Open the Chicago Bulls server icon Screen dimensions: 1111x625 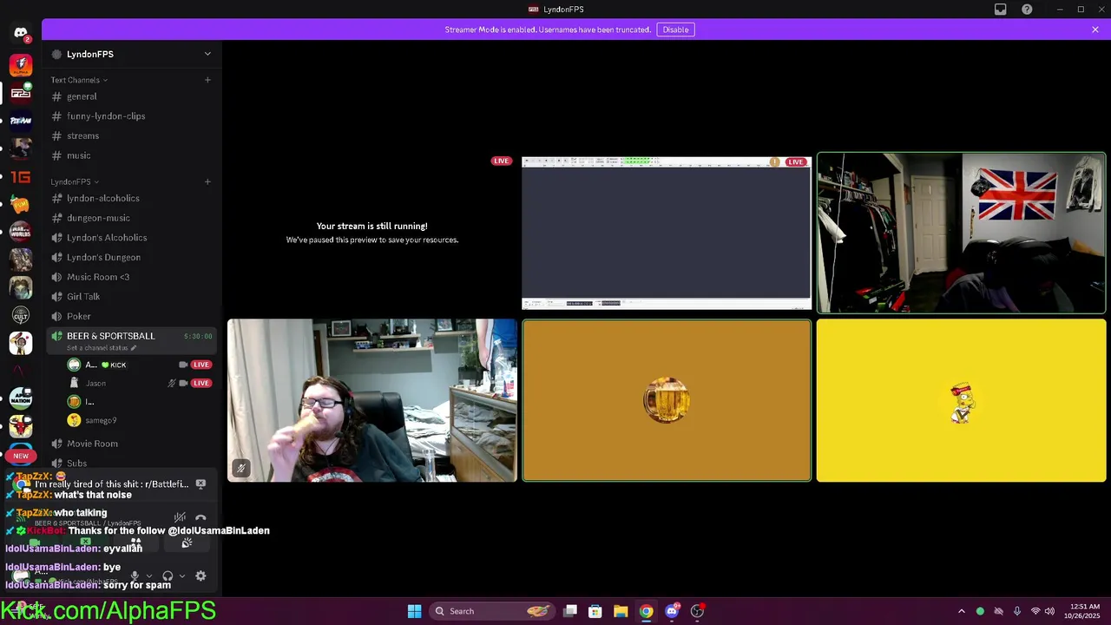coord(21,426)
